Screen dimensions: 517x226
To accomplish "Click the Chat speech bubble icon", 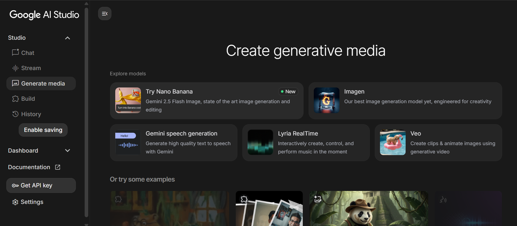I will pos(15,52).
